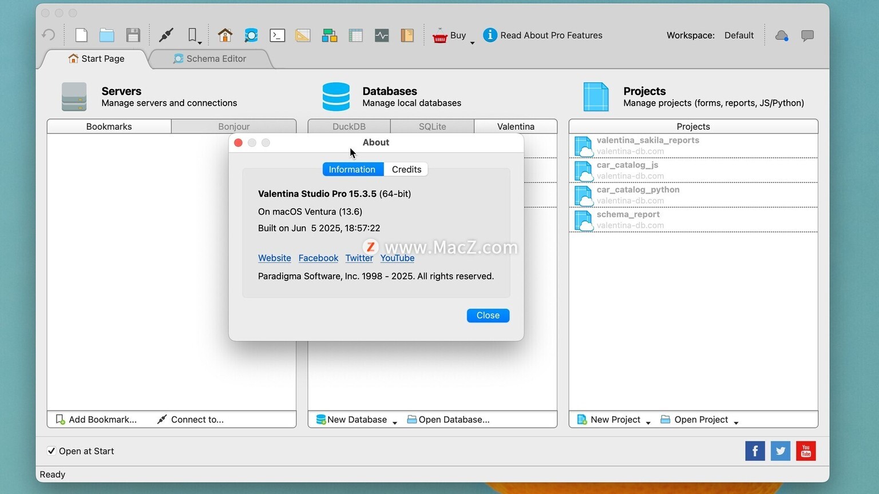Open the chat bubble feedback icon
Viewport: 879px width, 494px height.
(807, 35)
